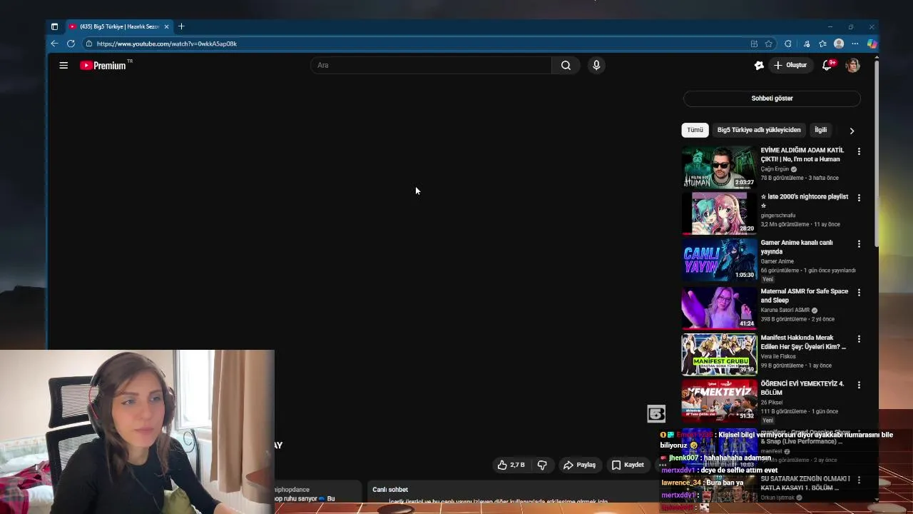Open the Copilot sidebar icon
Image resolution: width=913 pixels, height=514 pixels.
click(872, 44)
